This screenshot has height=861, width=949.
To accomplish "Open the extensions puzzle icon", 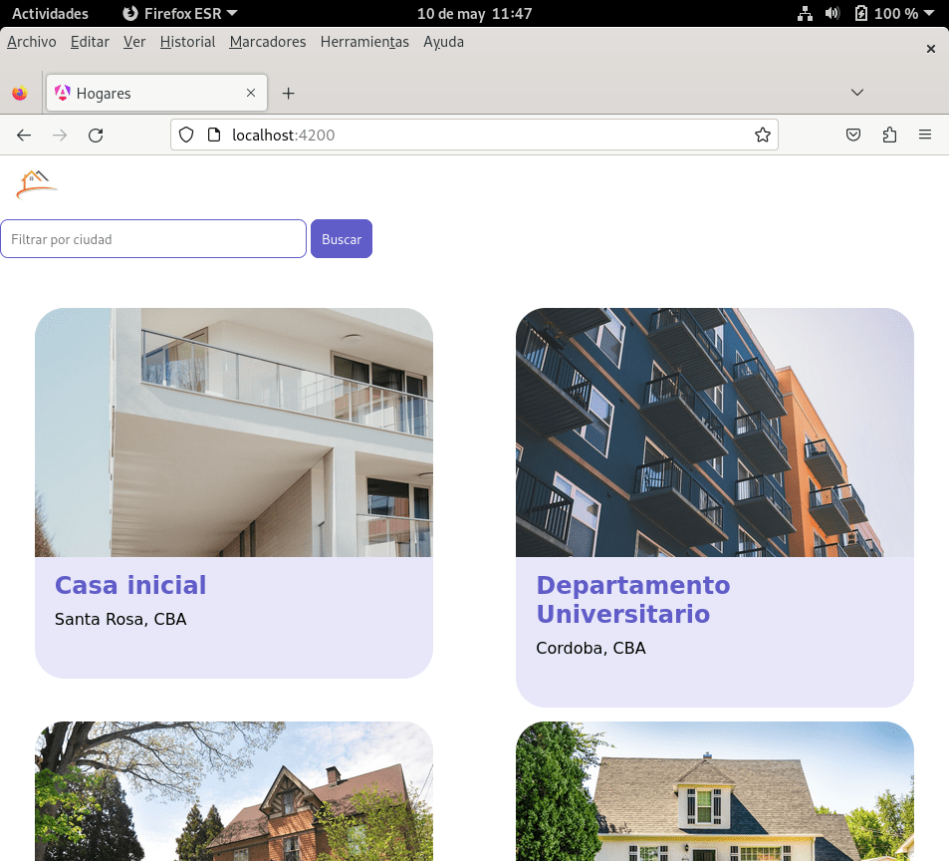I will [x=889, y=136].
